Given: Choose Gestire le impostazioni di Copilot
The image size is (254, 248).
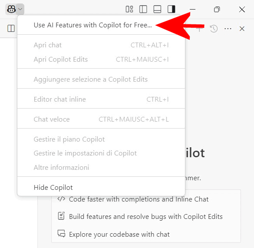Looking at the screenshot, I should pos(101,153).
